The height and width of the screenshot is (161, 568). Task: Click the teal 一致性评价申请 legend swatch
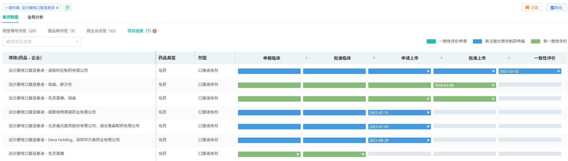431,41
